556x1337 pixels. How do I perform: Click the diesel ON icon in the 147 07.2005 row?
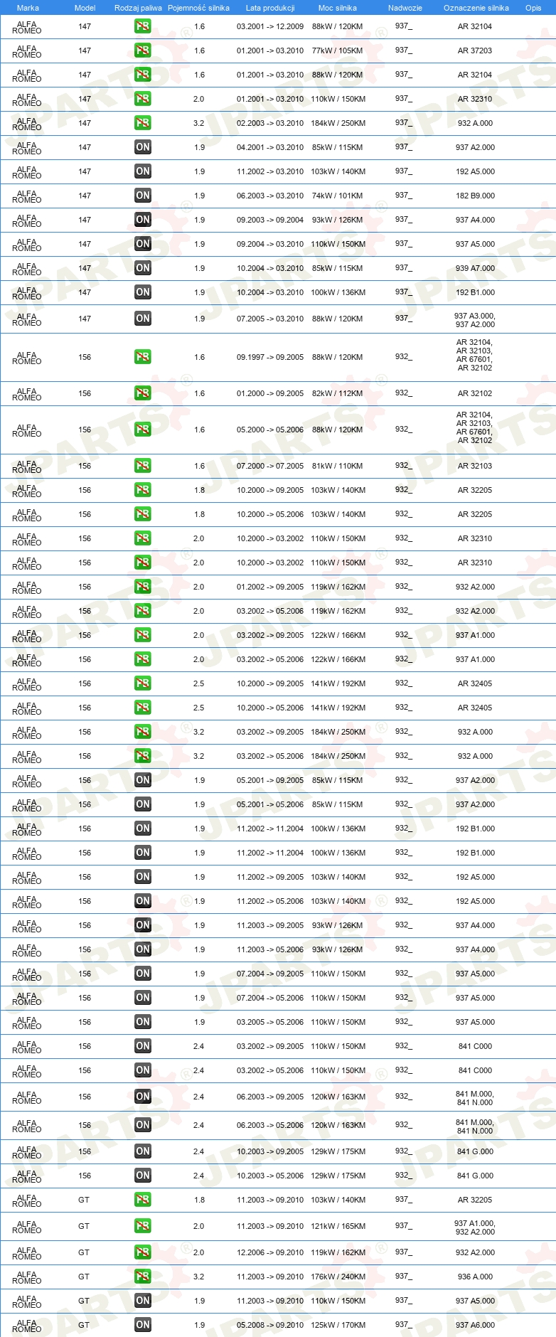coord(143,319)
